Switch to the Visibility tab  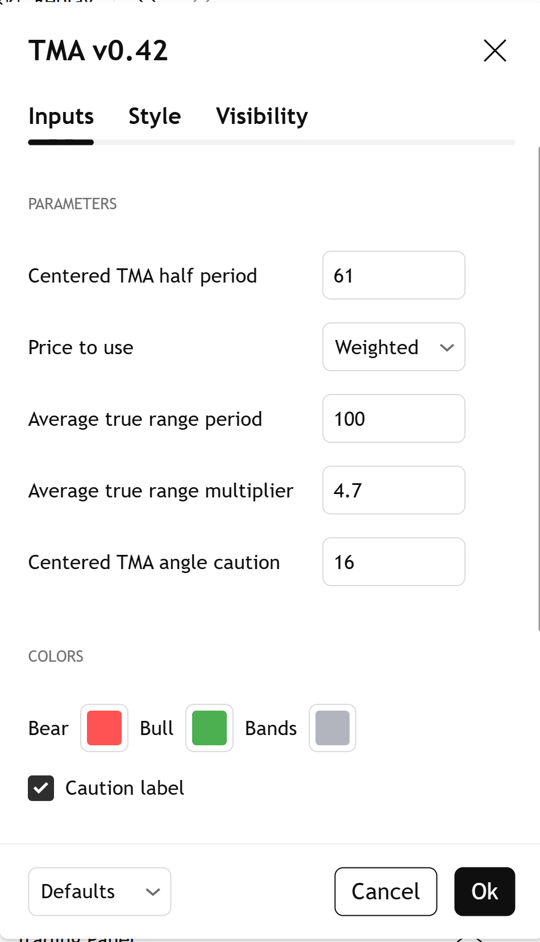pyautogui.click(x=261, y=116)
